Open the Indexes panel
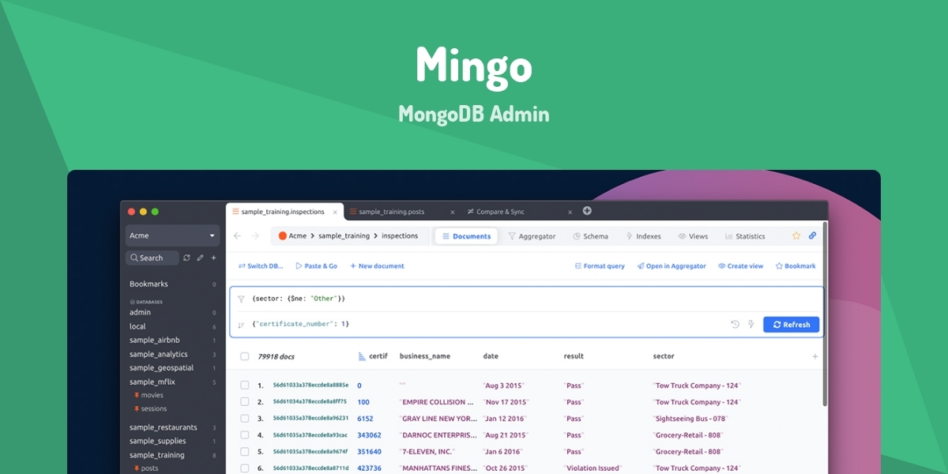 pyautogui.click(x=646, y=235)
